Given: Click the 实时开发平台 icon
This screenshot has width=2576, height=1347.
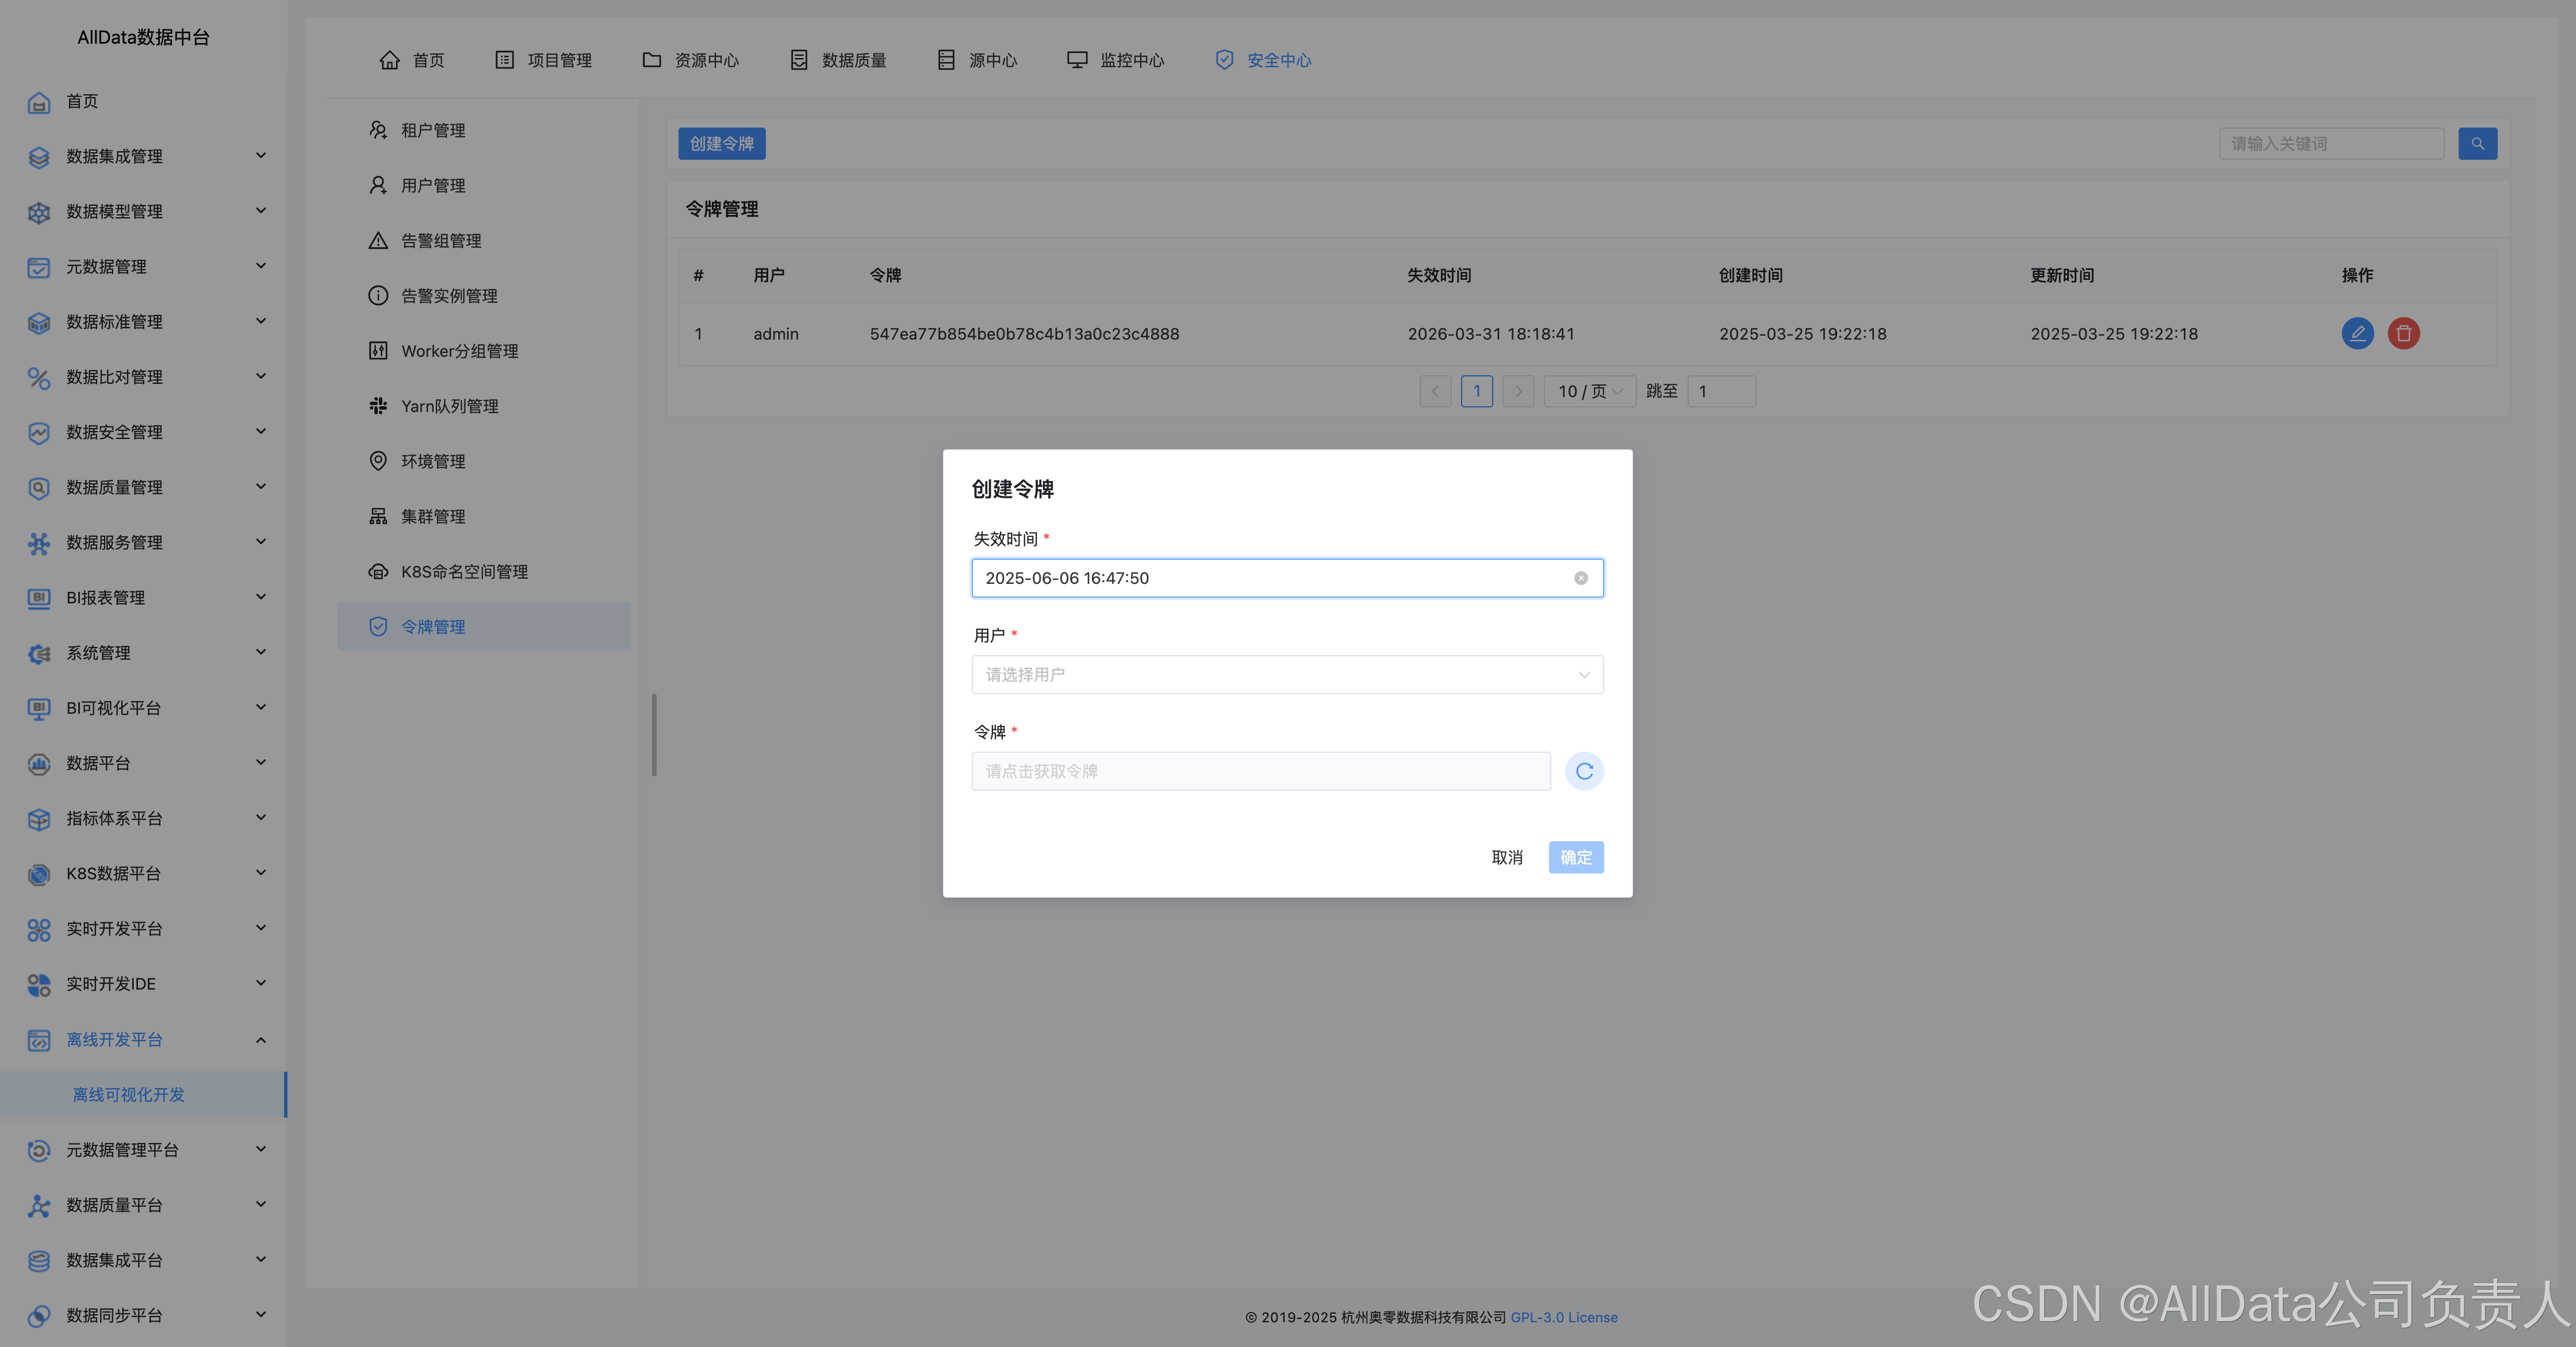Looking at the screenshot, I should pyautogui.click(x=39, y=929).
